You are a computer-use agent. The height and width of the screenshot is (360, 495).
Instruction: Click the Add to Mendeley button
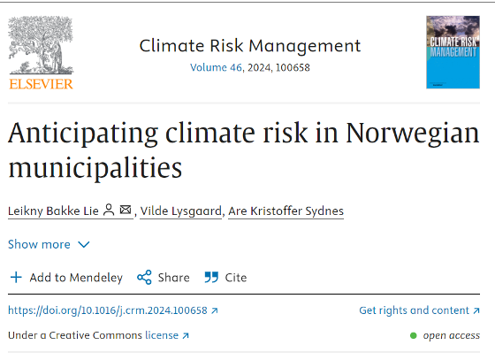(x=66, y=277)
